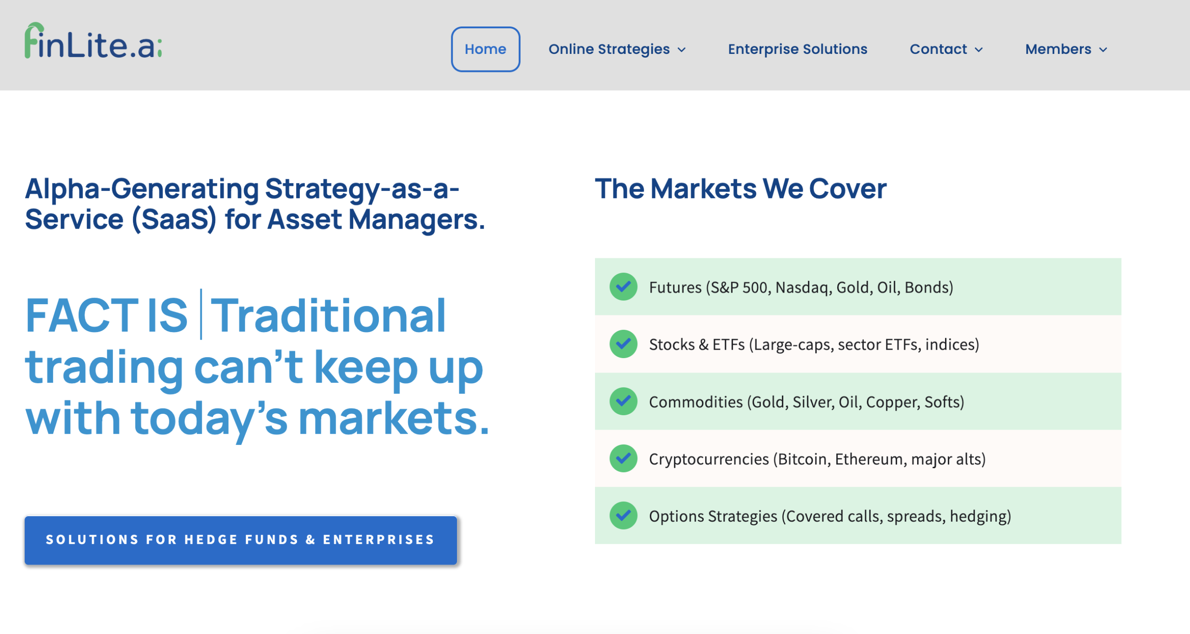The image size is (1190, 634).
Task: Expand the Contact menu chevron
Action: pyautogui.click(x=978, y=50)
